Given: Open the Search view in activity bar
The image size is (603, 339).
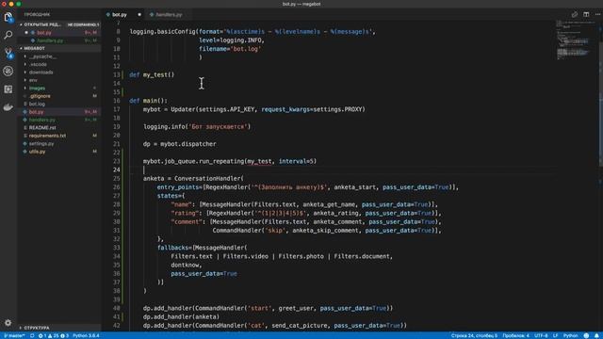Looking at the screenshot, I should pos(8,36).
